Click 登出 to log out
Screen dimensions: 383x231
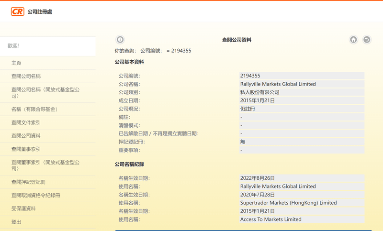click(16, 222)
